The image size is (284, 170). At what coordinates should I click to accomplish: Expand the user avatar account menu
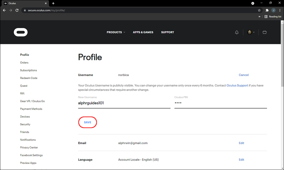[x=251, y=32]
